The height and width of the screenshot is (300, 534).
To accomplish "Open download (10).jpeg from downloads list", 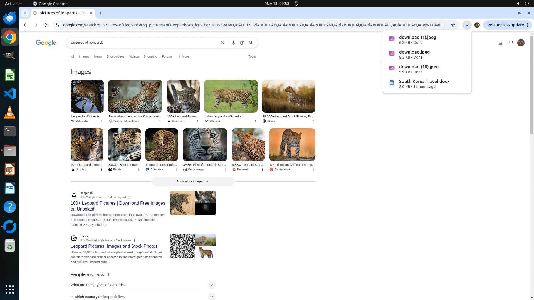I will pos(419,67).
